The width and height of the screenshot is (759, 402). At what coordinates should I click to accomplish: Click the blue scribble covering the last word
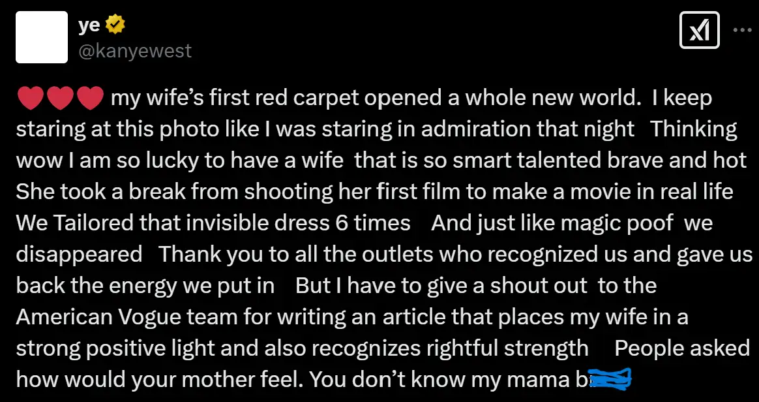click(610, 379)
